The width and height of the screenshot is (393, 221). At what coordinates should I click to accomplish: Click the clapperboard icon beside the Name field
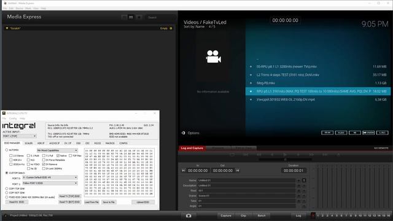tap(304, 180)
